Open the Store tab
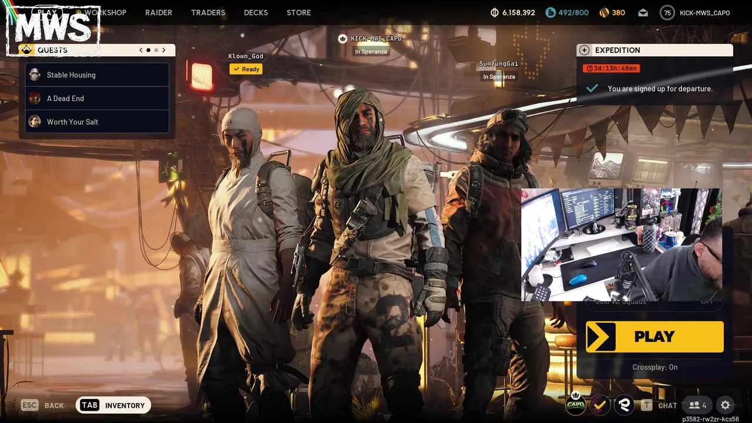The height and width of the screenshot is (423, 752). coord(298,12)
